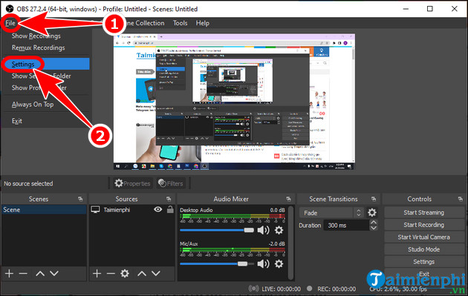Move source down arrow
This screenshot has height=296, width=468.
click(x=156, y=273)
